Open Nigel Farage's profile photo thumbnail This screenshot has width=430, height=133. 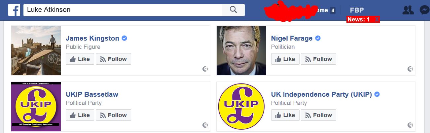pos(241,50)
